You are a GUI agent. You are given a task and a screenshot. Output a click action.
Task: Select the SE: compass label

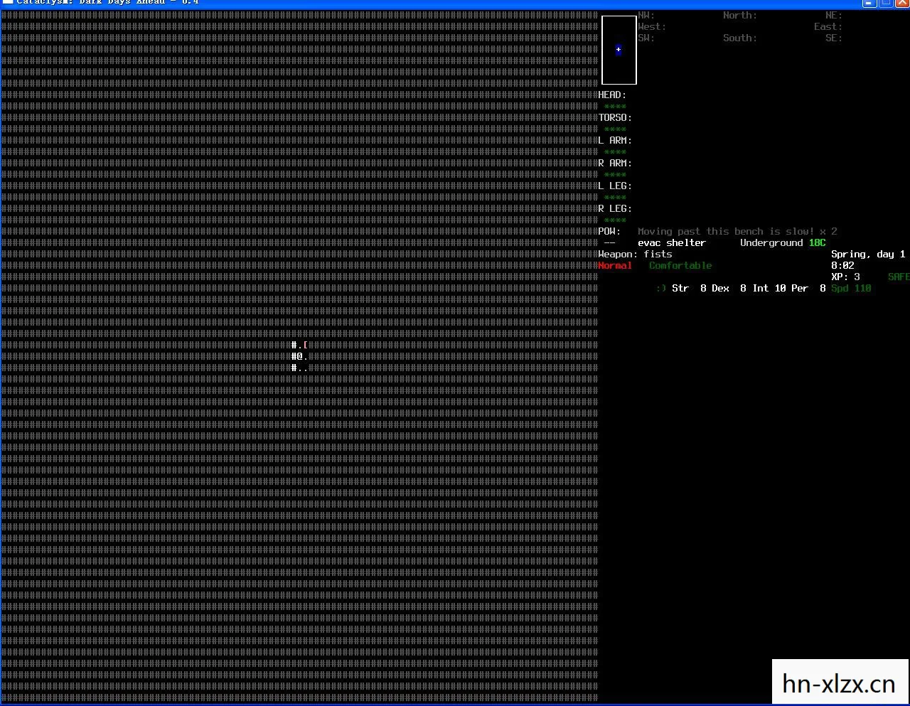(x=834, y=38)
